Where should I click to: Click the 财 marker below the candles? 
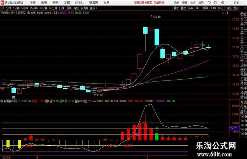[x=14, y=97]
